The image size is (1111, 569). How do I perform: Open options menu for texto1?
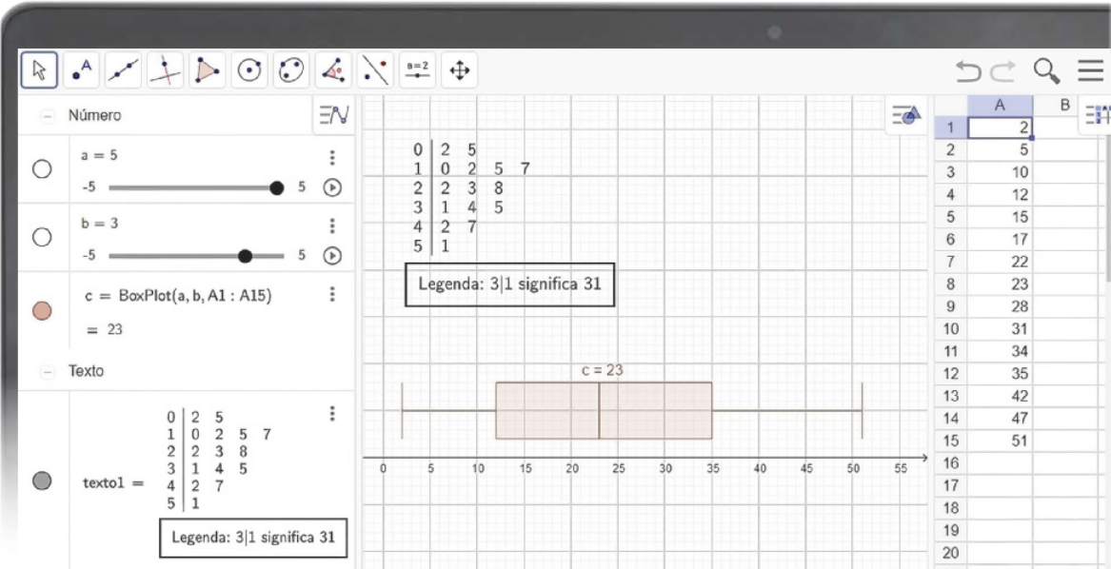click(331, 414)
